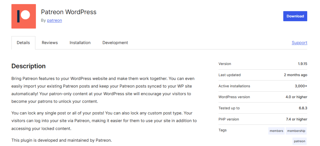Click the patreon tag under Tags

299,141
